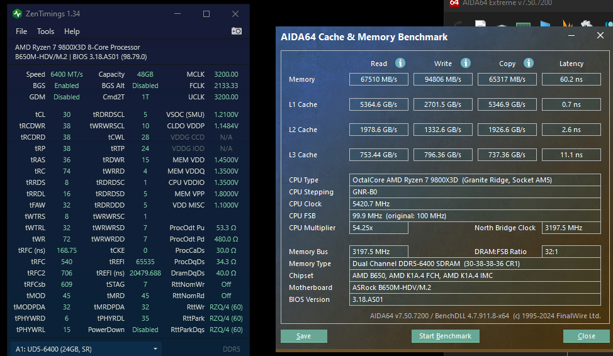
Task: Select the L3 Cache Read 753.44 GB/s field
Action: coord(379,155)
